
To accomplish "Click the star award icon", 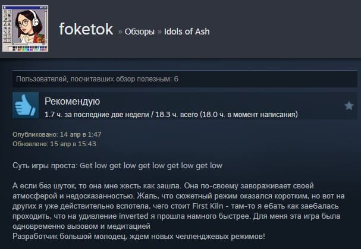I will tap(349, 106).
